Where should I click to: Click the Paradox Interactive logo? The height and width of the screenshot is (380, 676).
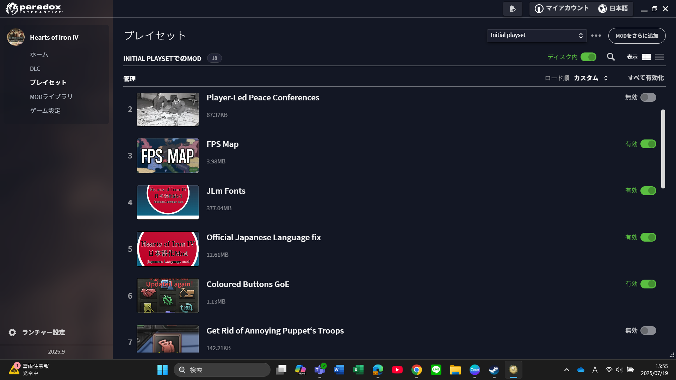[x=34, y=8]
